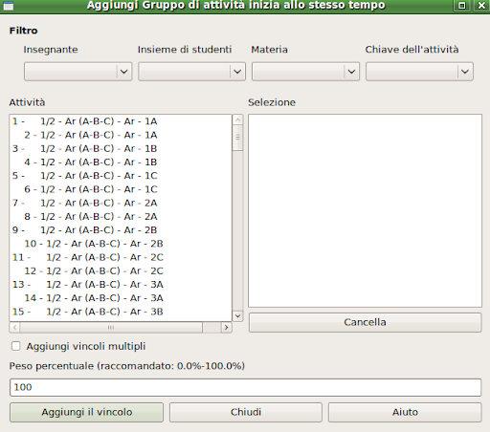Click the Aggiungi il vincolo button

(x=86, y=412)
